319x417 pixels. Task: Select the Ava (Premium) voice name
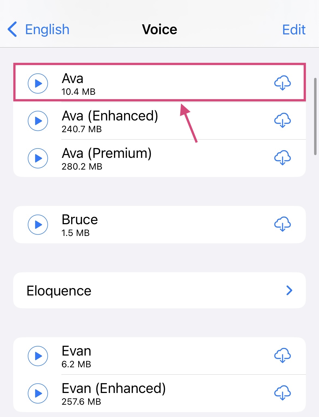pyautogui.click(x=106, y=153)
